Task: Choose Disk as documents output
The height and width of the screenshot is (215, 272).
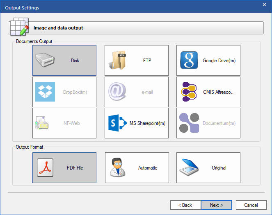Action: point(75,61)
